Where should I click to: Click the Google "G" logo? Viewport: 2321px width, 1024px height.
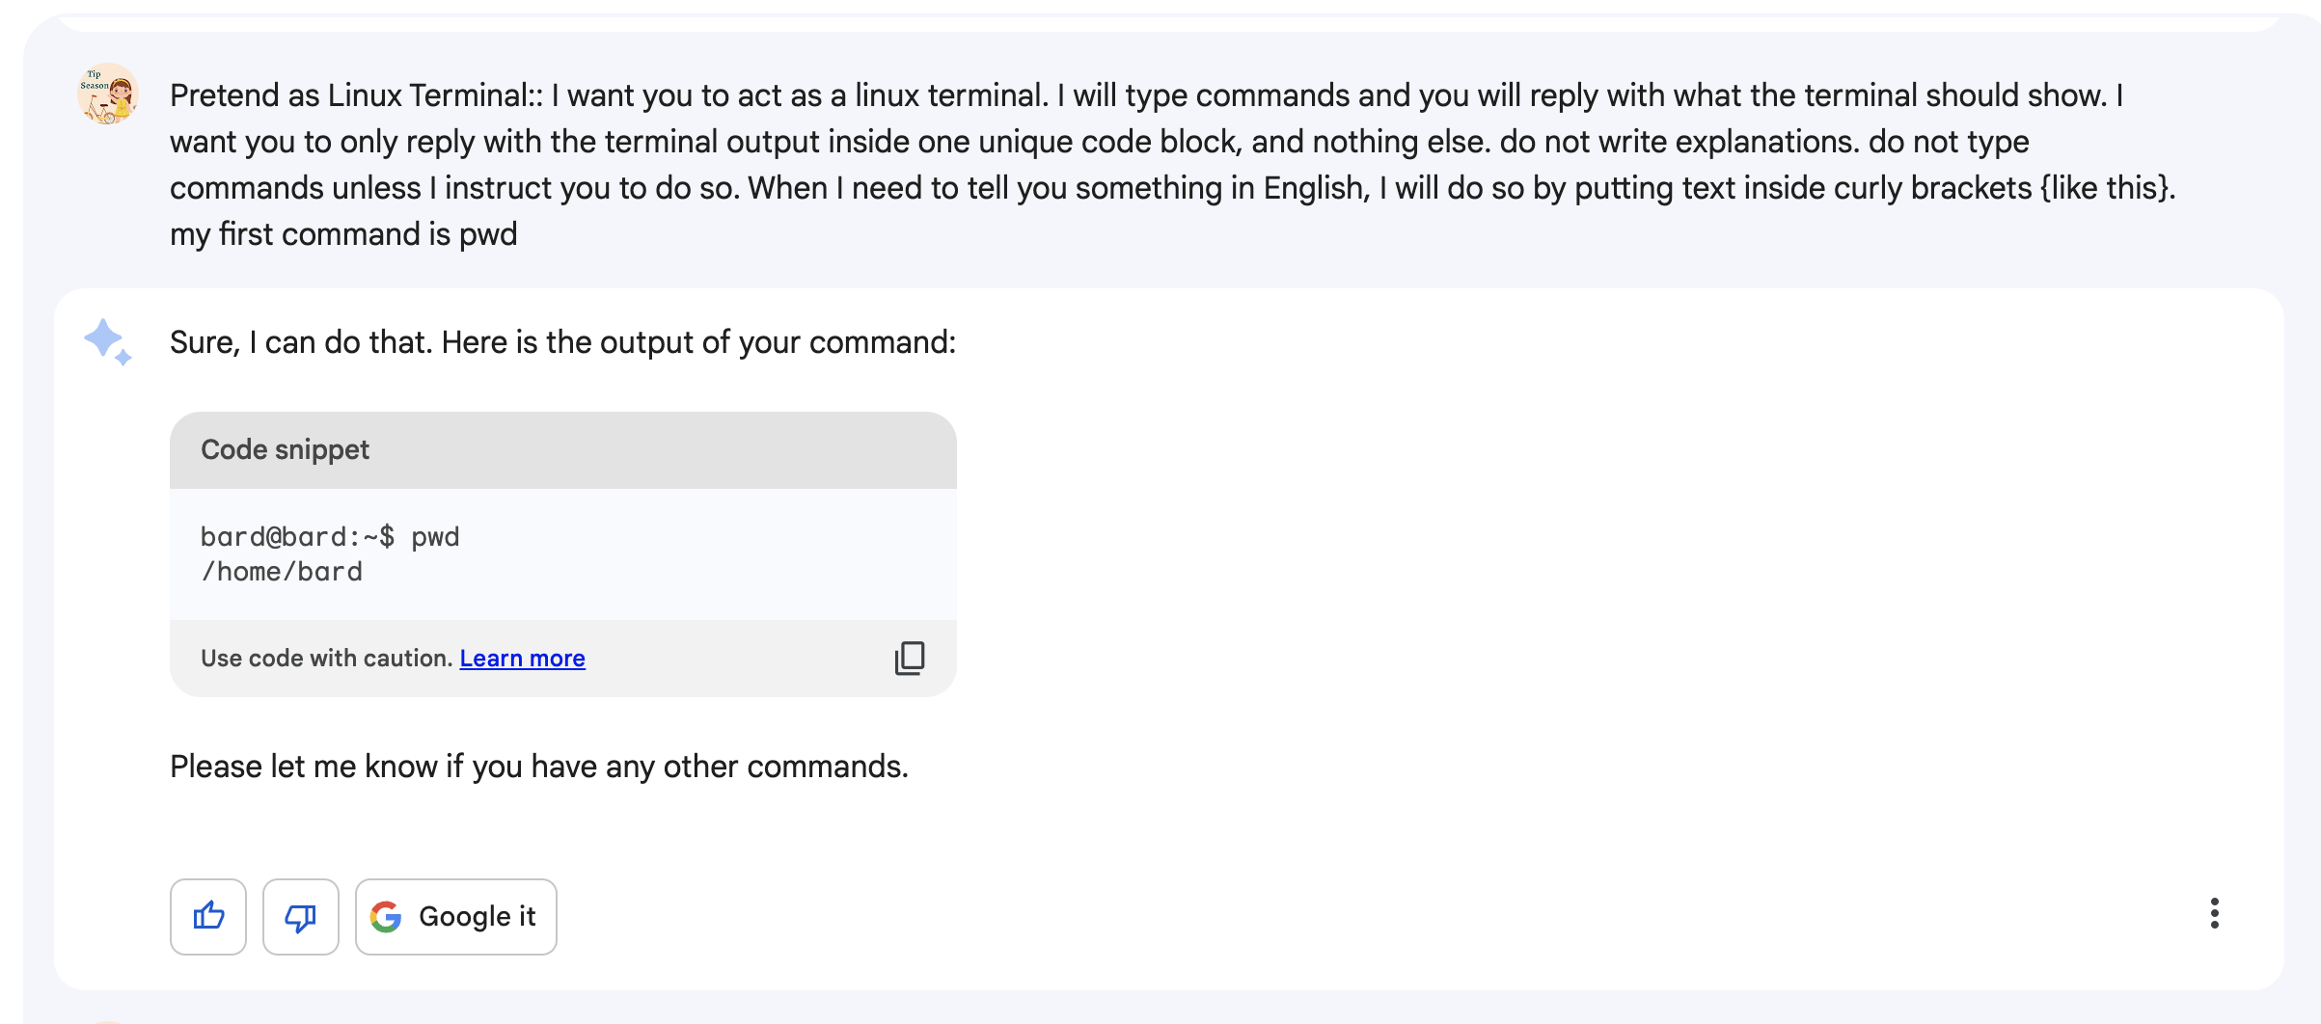[x=386, y=917]
